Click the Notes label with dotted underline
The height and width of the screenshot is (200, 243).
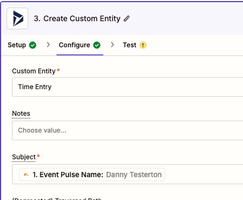[x=21, y=114]
